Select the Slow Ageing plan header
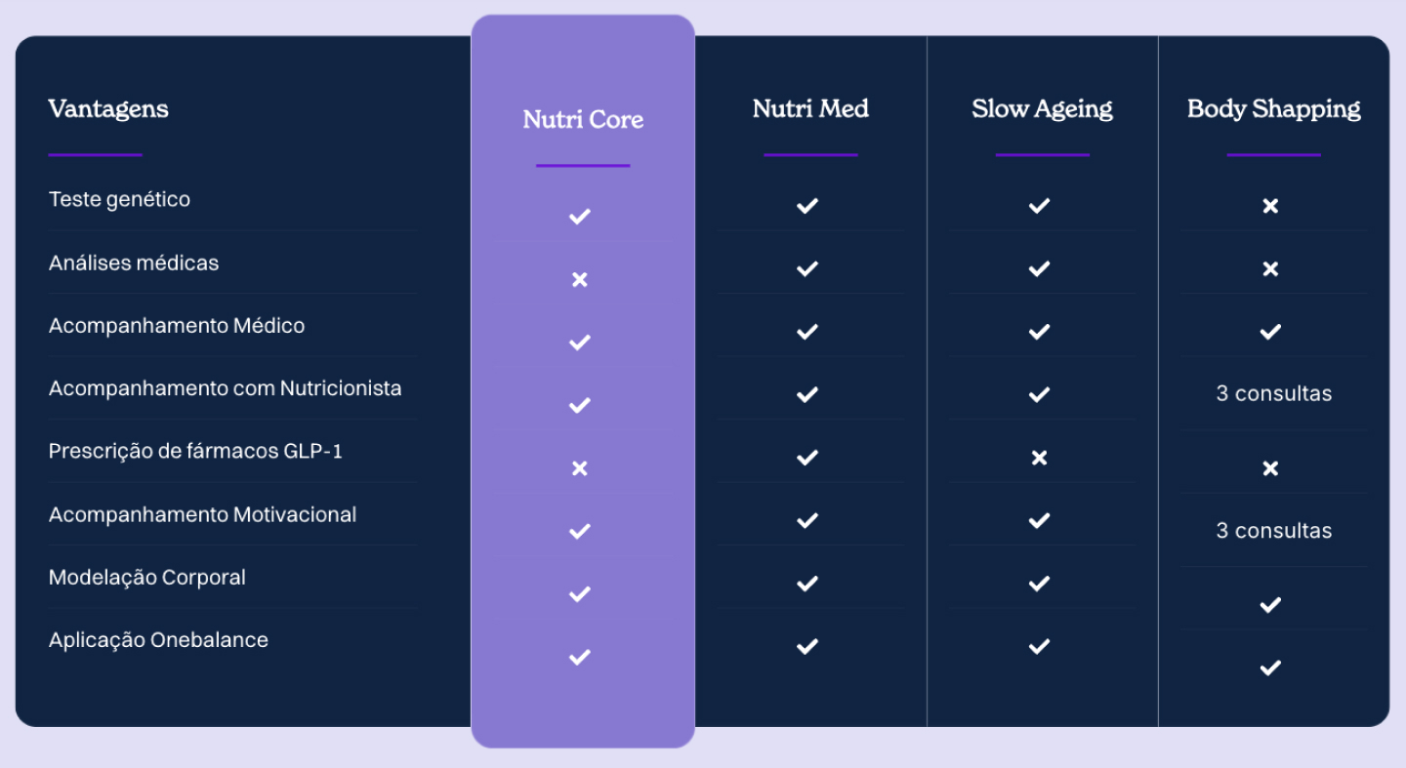This screenshot has height=768, width=1406. [x=1042, y=108]
